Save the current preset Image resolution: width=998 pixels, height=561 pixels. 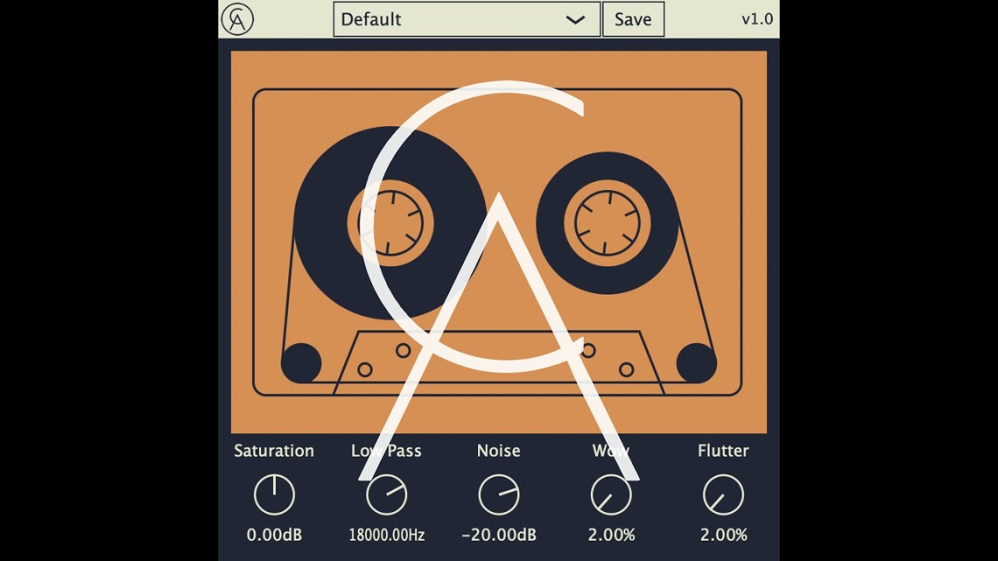[633, 19]
